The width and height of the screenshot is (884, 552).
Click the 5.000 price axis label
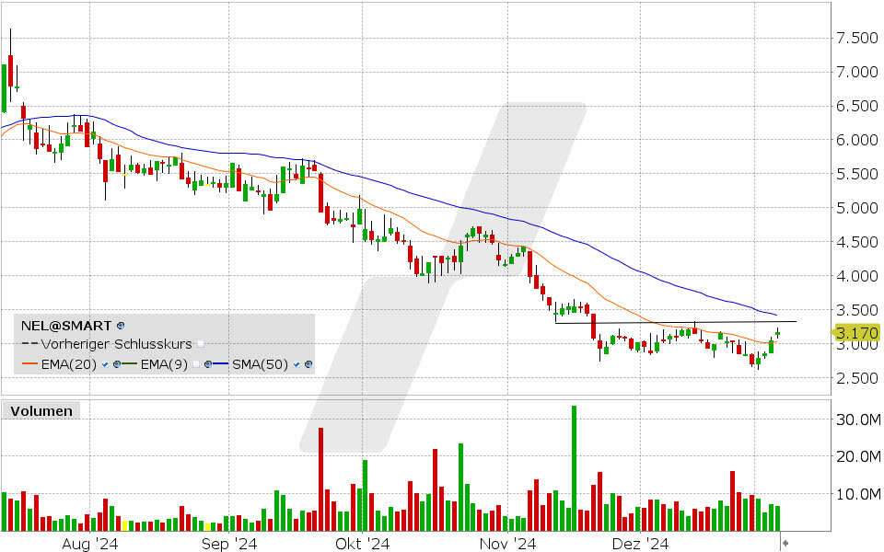click(857, 208)
